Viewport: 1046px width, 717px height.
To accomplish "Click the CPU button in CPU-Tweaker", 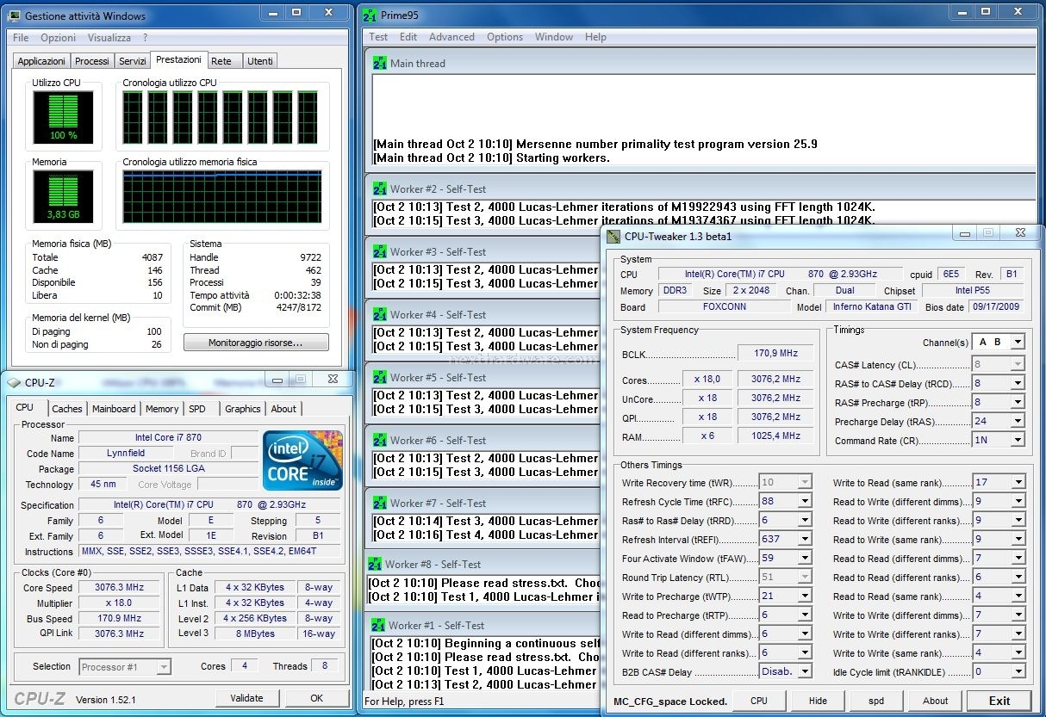I will pyautogui.click(x=759, y=701).
